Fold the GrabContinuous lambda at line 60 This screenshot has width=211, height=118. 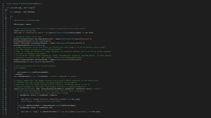click(x=6, y=89)
